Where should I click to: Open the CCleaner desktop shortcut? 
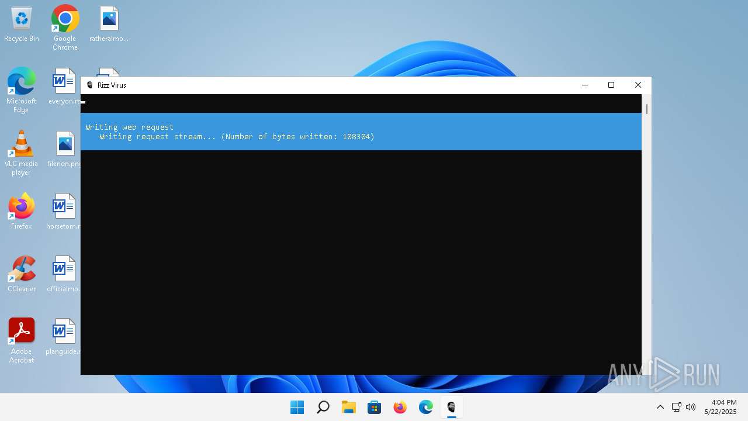point(22,274)
